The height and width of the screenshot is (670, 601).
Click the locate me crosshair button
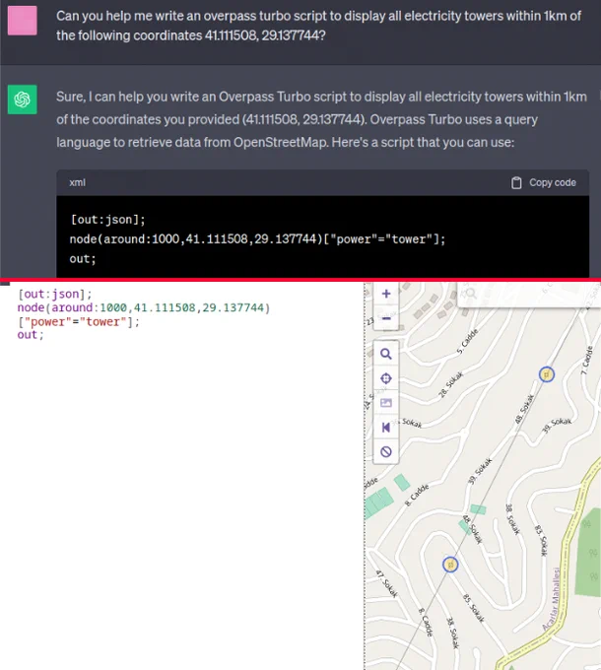[x=386, y=378]
